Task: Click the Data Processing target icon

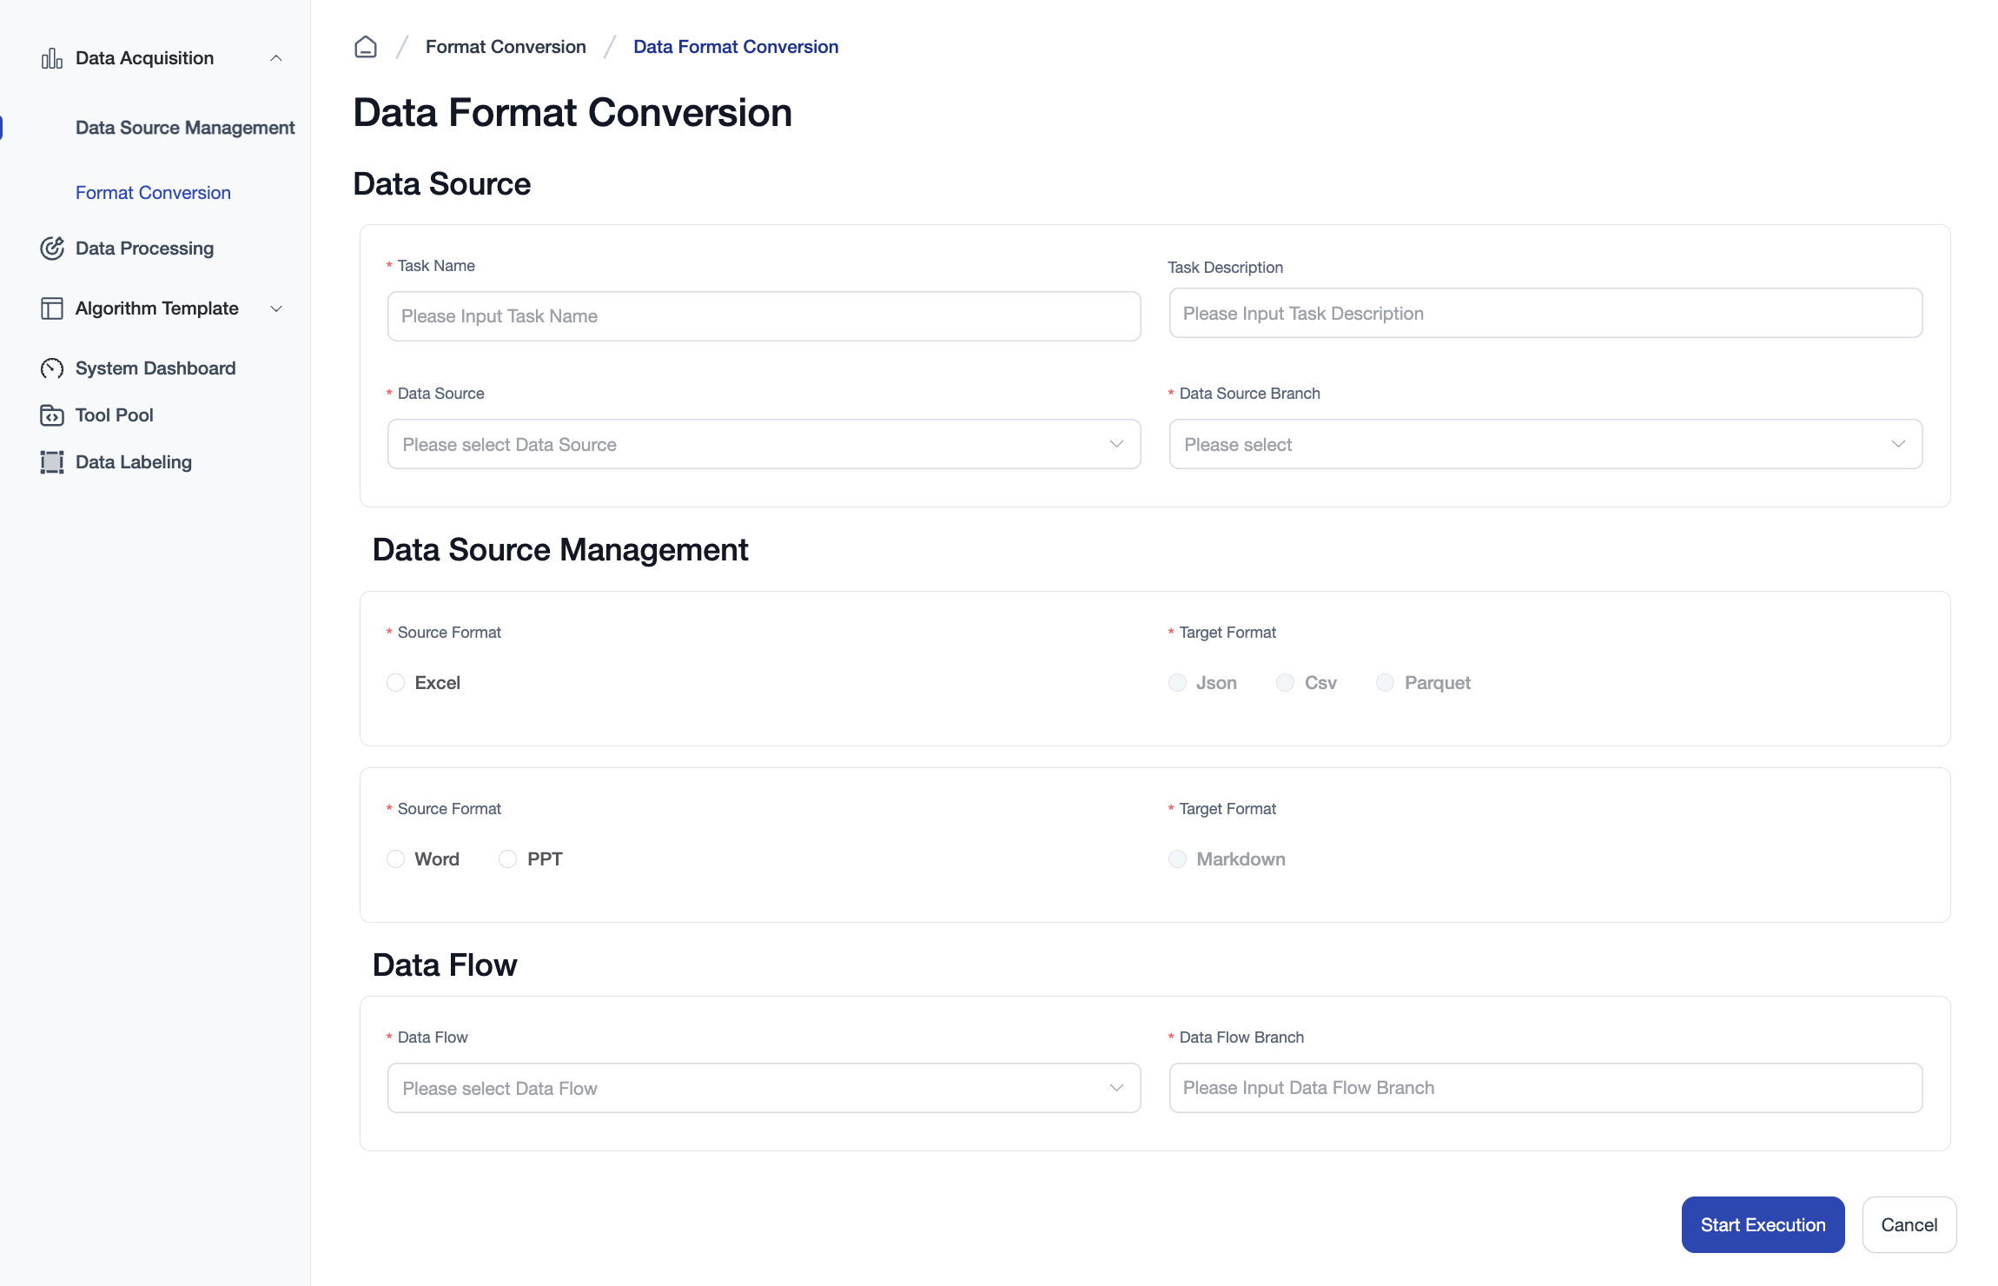Action: 52,249
